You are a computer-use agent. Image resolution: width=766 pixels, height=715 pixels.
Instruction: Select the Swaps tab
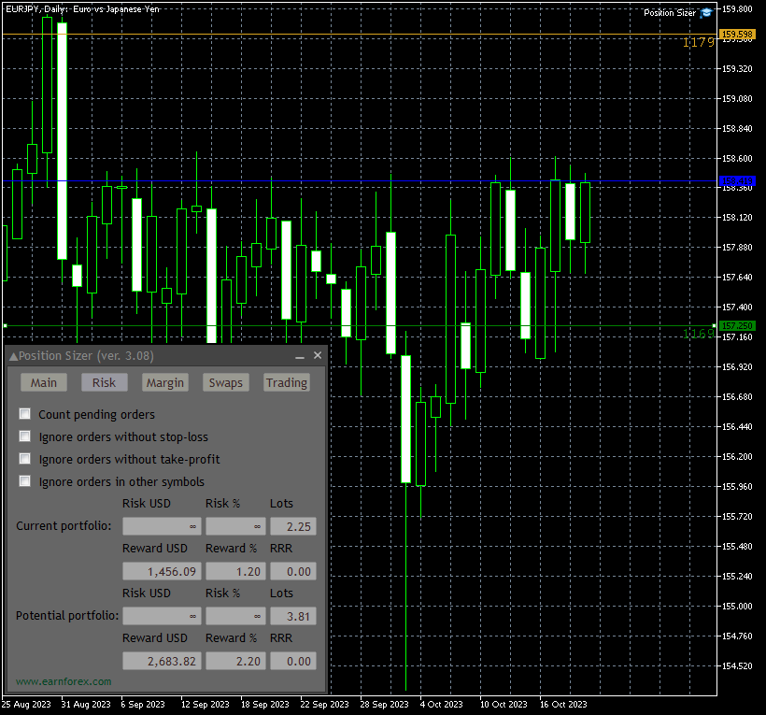[225, 382]
